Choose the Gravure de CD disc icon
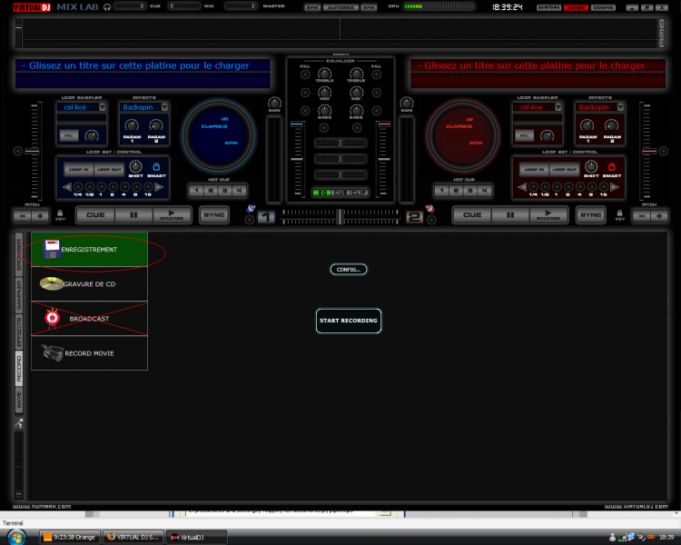The width and height of the screenshot is (681, 545). click(51, 283)
